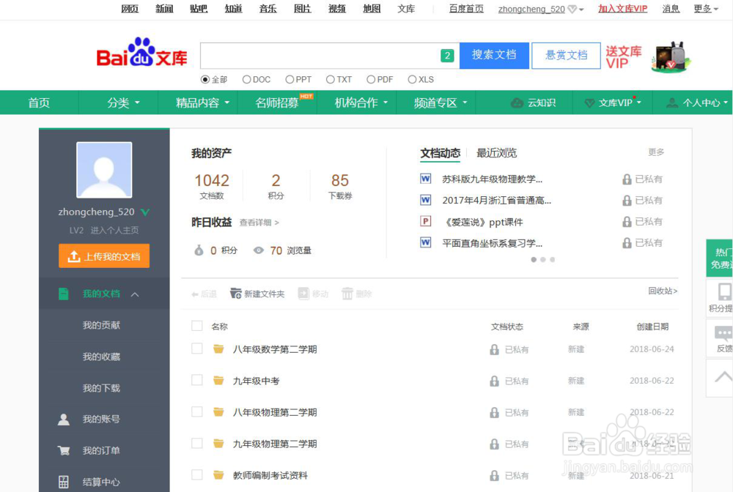733x492 pixels.
Task: Click the cloud knowledge icon
Action: 517,102
